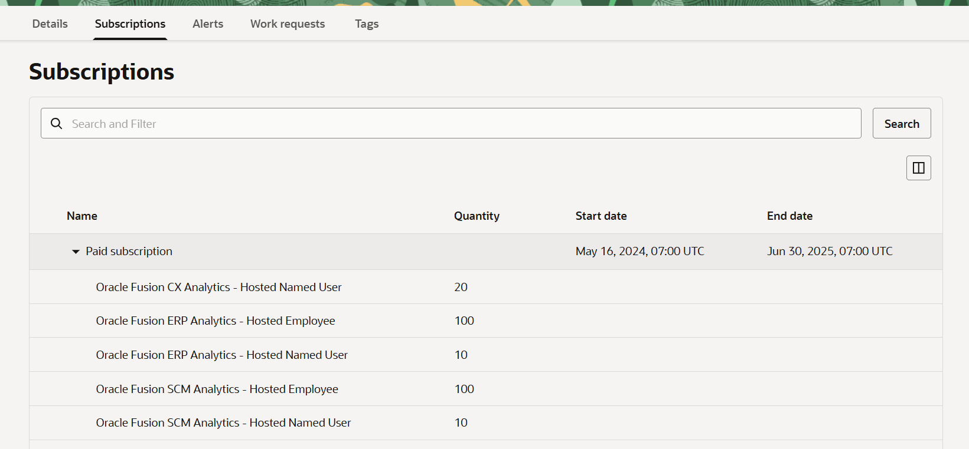Open the Alerts tab
Viewport: 969px width, 449px height.
pyautogui.click(x=208, y=24)
